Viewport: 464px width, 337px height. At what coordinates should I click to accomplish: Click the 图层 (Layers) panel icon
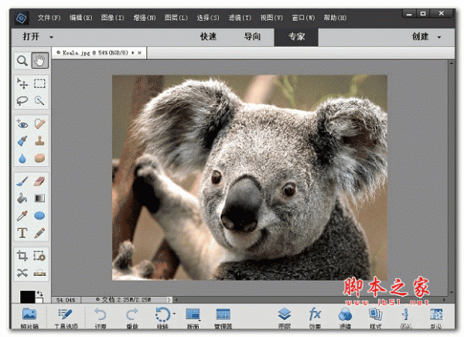coord(284,317)
